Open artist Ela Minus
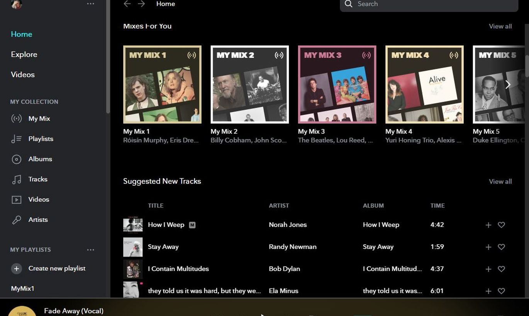Screen dimensions: 529x316 tap(283, 291)
